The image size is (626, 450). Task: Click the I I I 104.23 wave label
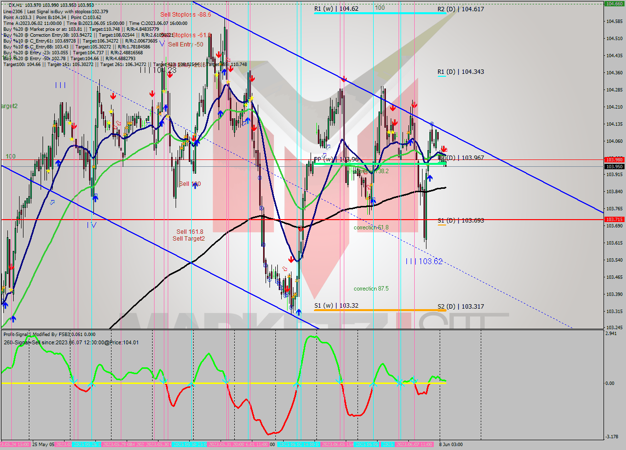157,70
